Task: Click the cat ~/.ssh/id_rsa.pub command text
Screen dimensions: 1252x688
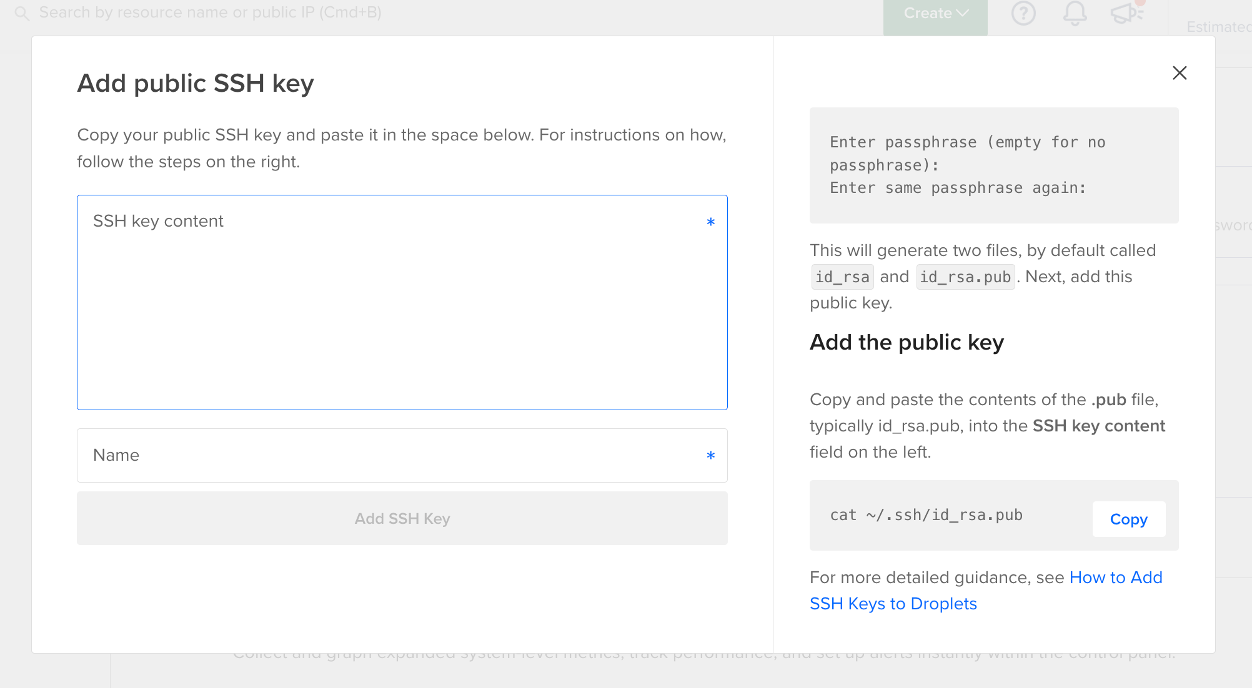Action: (x=926, y=515)
